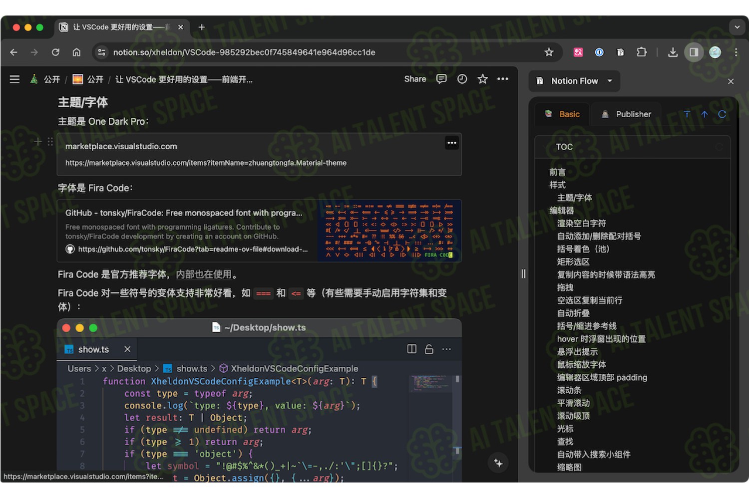The image size is (749, 499).
Task: Go forward in Chrome history
Action: click(34, 52)
